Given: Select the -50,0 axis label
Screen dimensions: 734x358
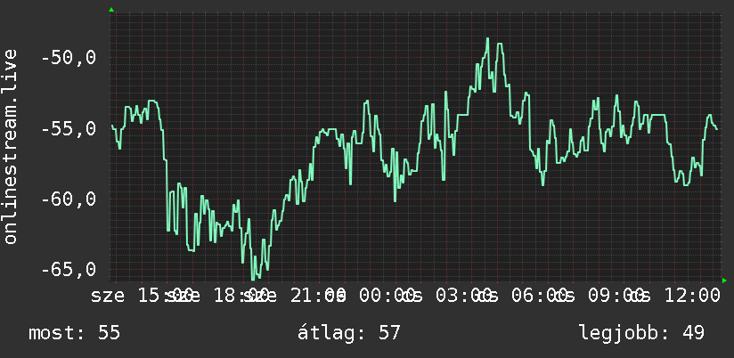Looking at the screenshot, I should [x=69, y=58].
